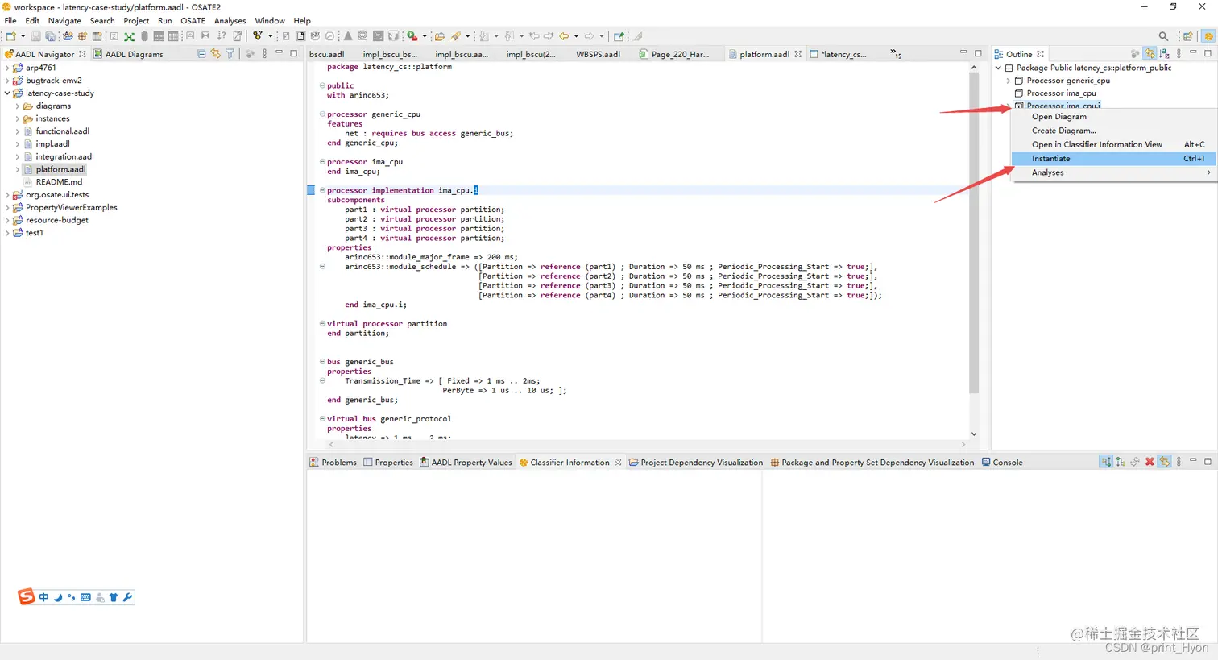Image resolution: width=1218 pixels, height=660 pixels.
Task: Click Collapse All in AADL Navigator
Action: [201, 54]
